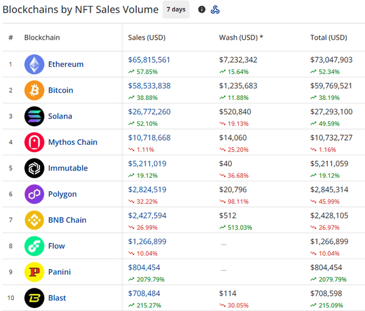Click the Panini logo icon
Screen dimensions: 365x311
[x=34, y=272]
